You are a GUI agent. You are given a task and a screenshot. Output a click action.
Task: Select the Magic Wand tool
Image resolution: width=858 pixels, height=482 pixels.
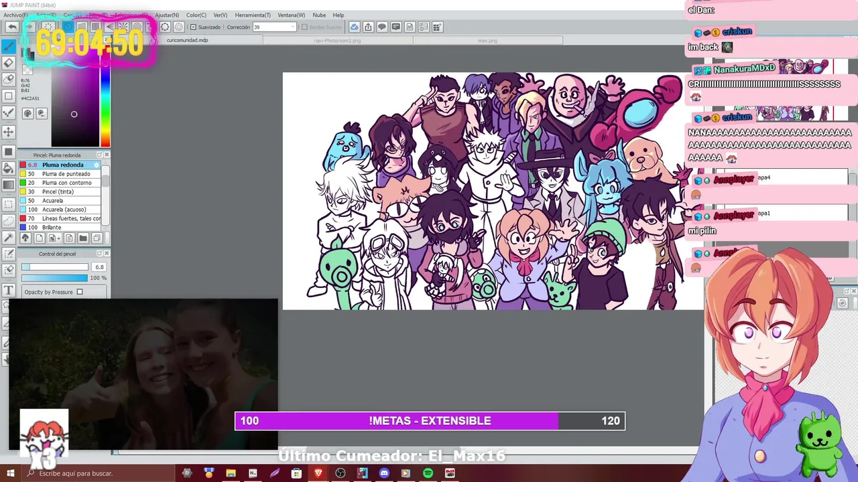click(x=9, y=238)
